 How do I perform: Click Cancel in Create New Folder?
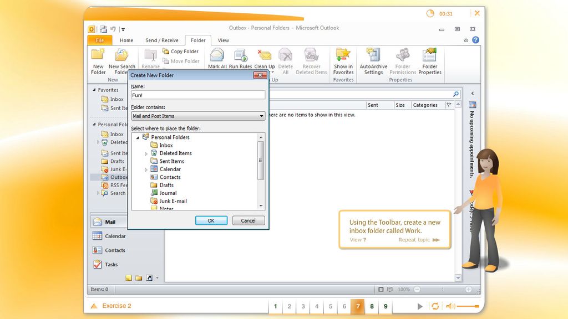(248, 220)
